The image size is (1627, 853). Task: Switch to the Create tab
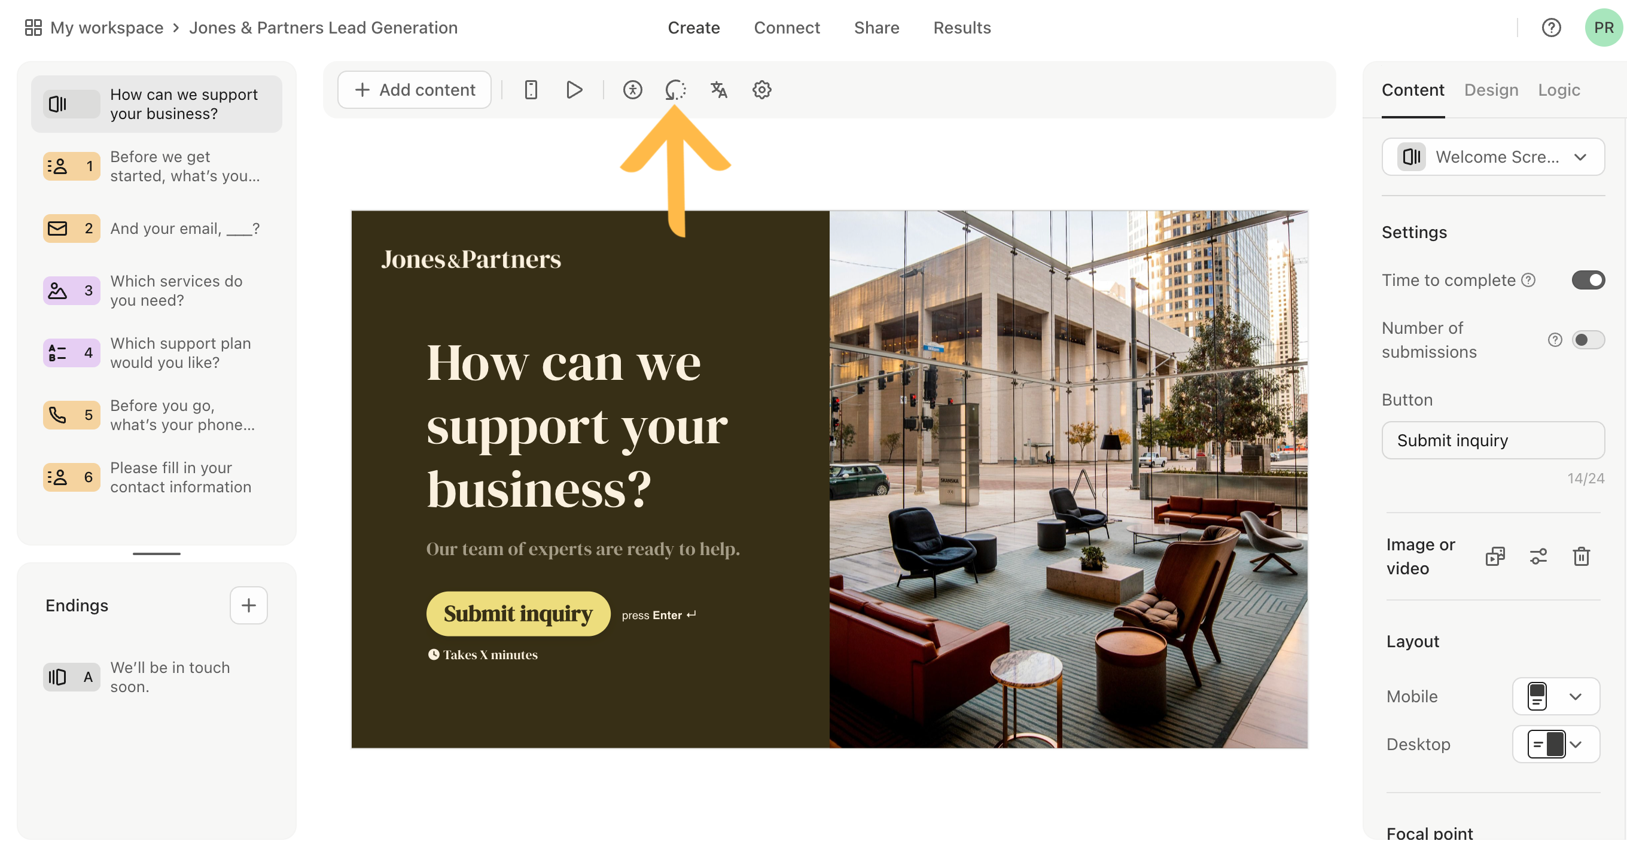coord(693,28)
